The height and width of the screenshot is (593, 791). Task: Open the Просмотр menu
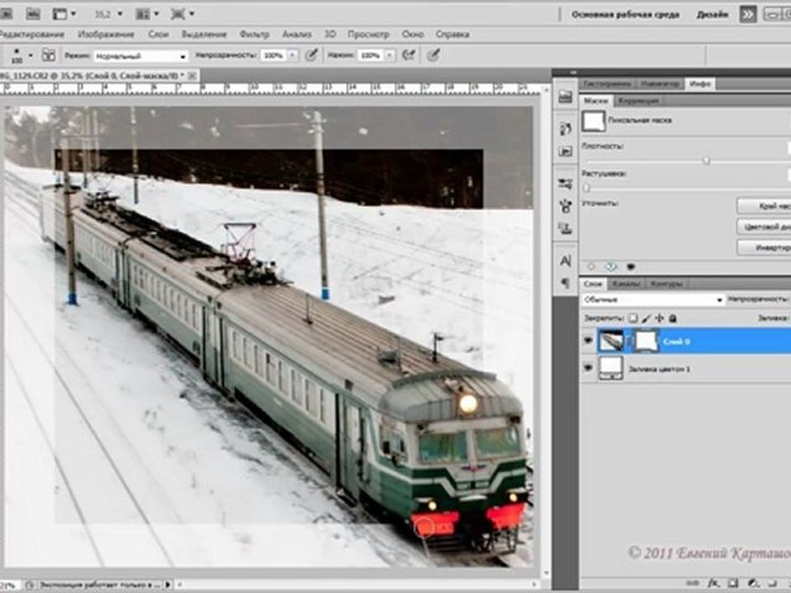pyautogui.click(x=368, y=35)
